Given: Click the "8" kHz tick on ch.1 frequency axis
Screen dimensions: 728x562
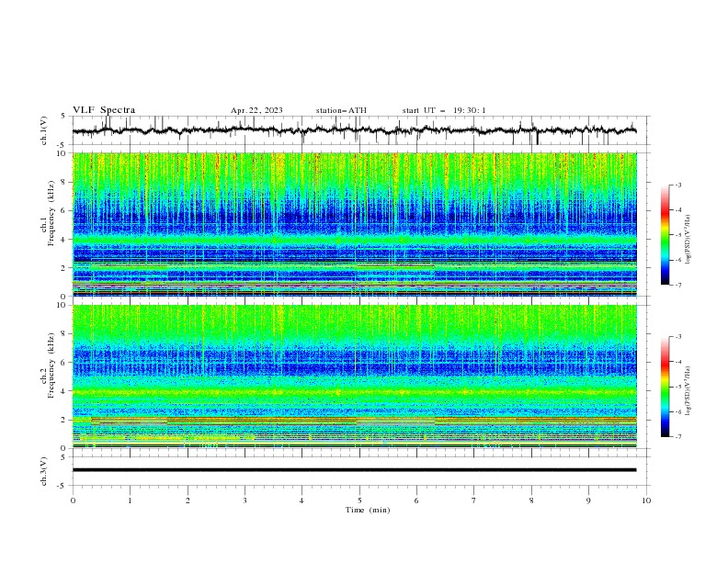Looking at the screenshot, I should tap(64, 182).
